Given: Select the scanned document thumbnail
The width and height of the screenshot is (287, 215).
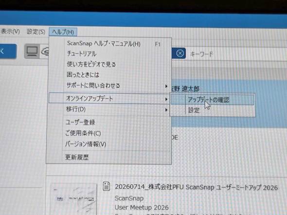Looking at the screenshot, I should point(73,199).
